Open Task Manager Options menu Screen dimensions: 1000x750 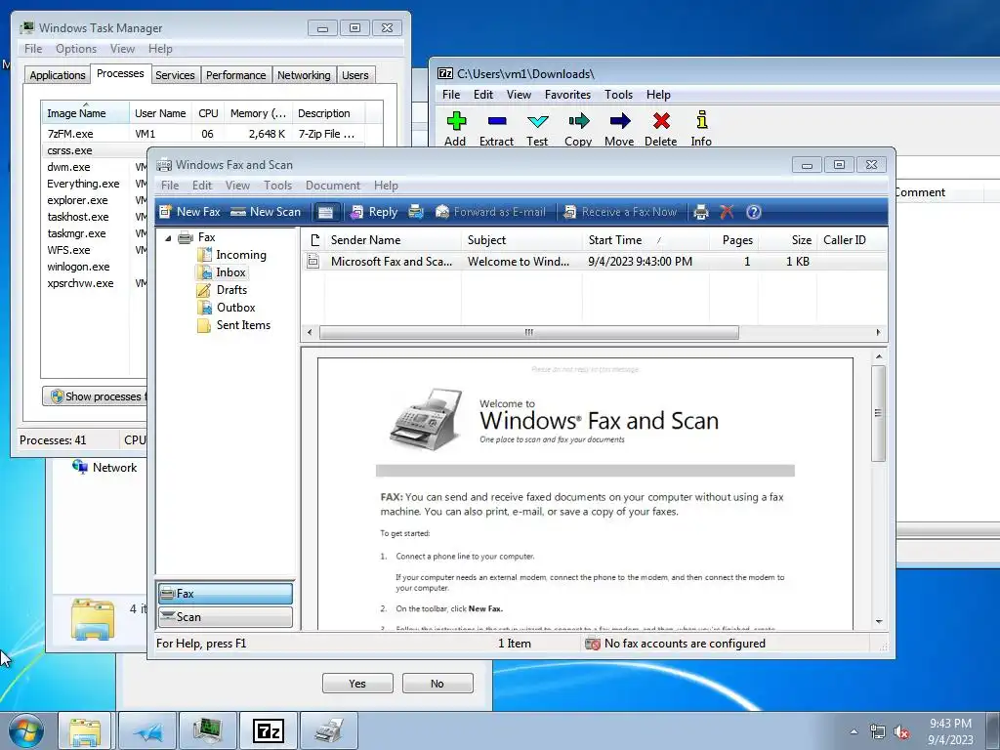(x=76, y=49)
